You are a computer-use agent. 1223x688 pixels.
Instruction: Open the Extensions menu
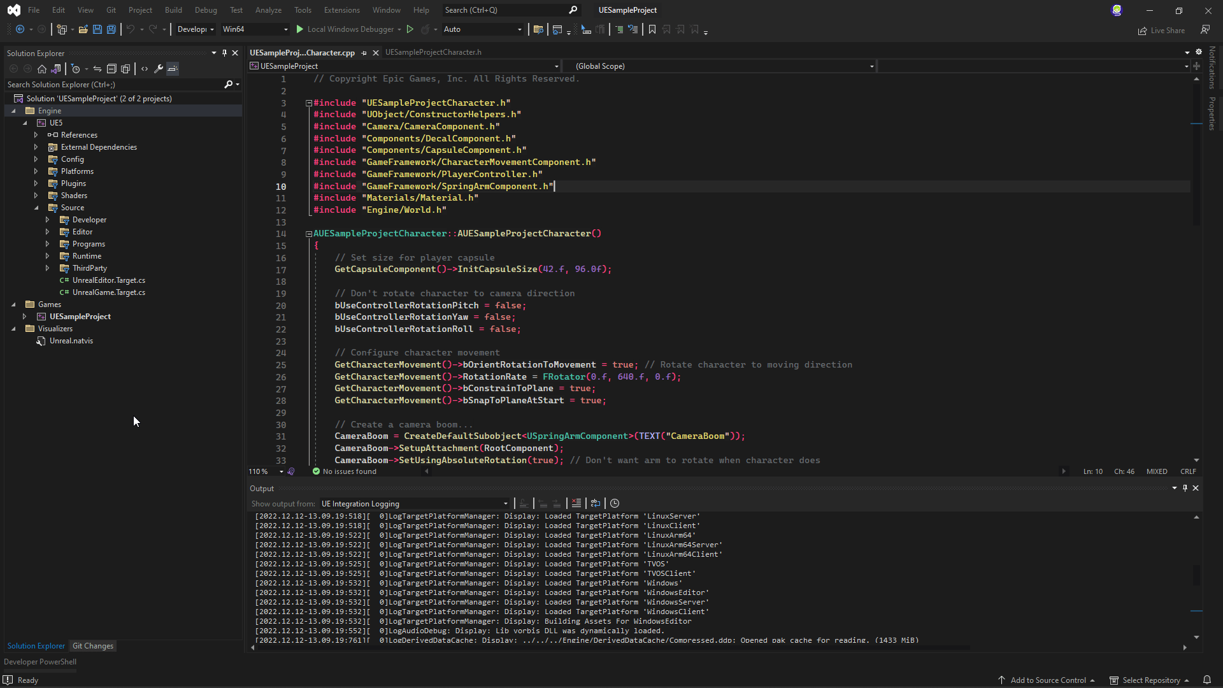pyautogui.click(x=341, y=10)
